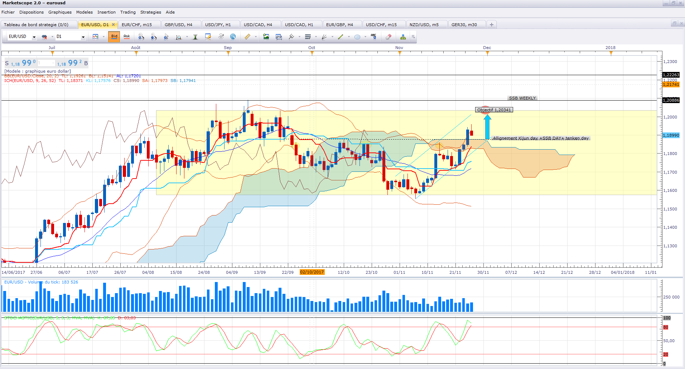The height and width of the screenshot is (369, 685).
Task: Click the globe icon in toolbar
Action: tap(233, 37)
